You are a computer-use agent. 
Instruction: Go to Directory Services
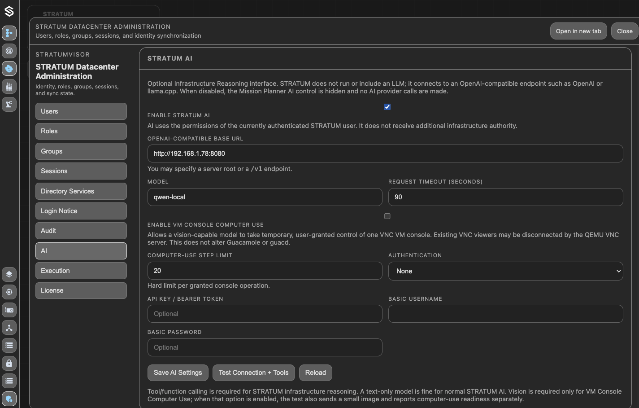(x=81, y=191)
